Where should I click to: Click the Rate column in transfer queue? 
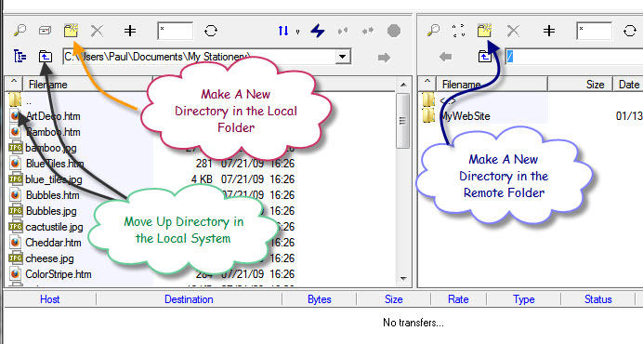(x=458, y=299)
